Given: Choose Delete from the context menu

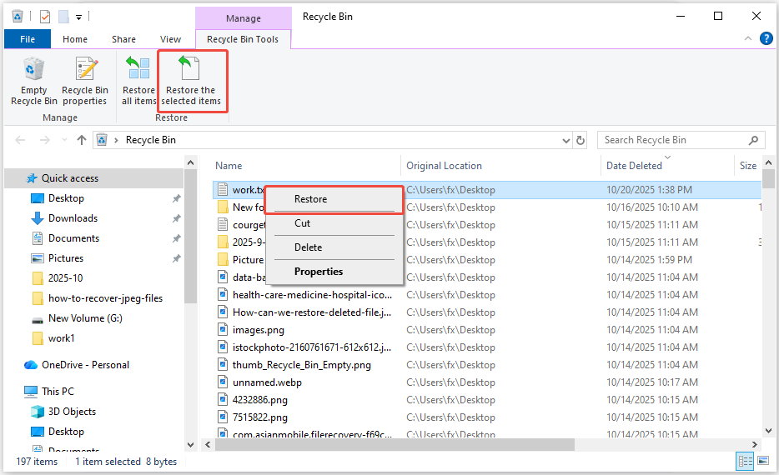Looking at the screenshot, I should click(x=308, y=247).
